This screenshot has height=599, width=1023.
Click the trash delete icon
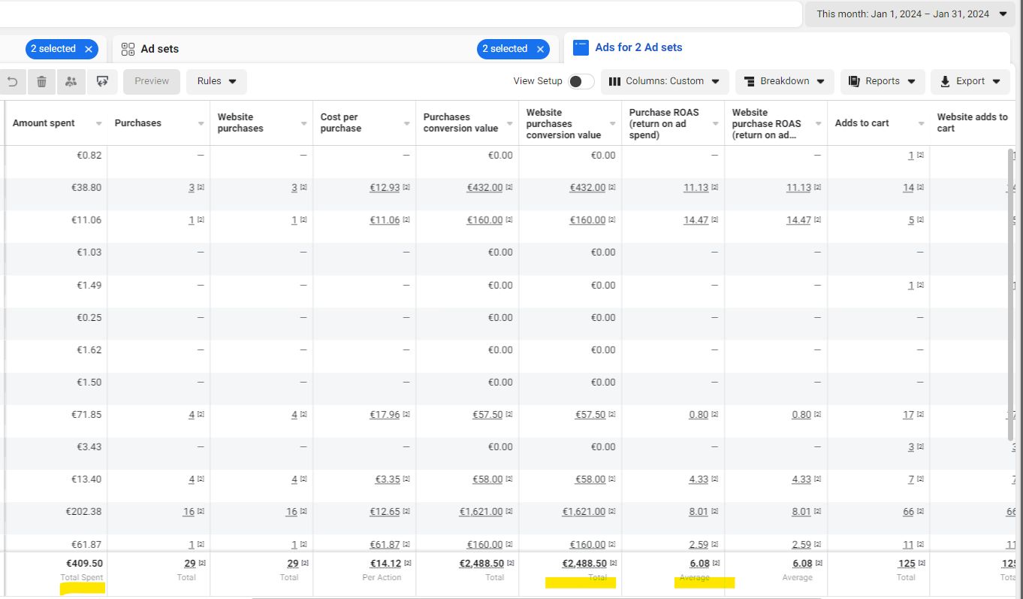41,82
